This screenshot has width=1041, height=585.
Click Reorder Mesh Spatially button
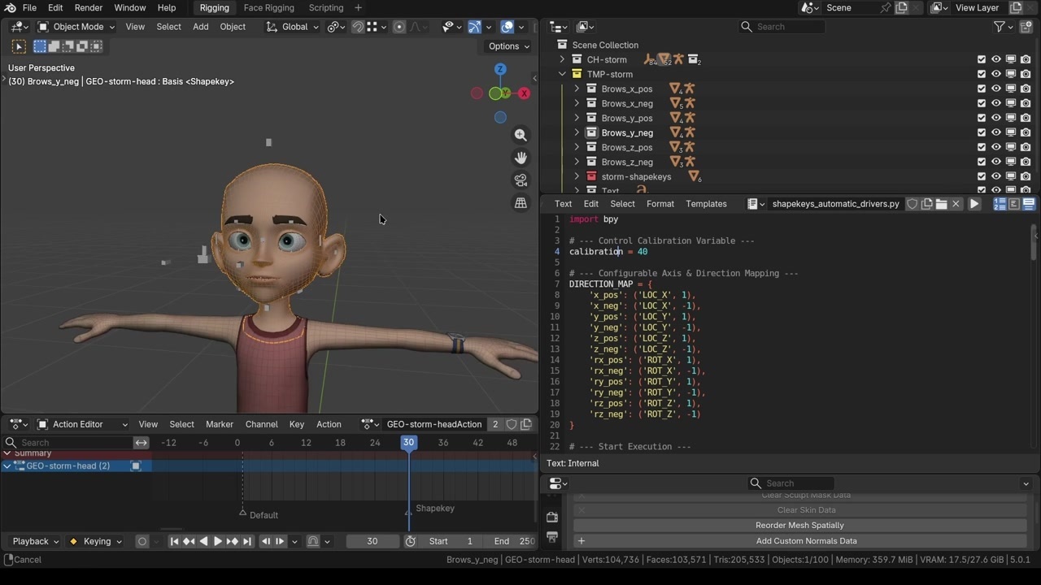pyautogui.click(x=799, y=526)
